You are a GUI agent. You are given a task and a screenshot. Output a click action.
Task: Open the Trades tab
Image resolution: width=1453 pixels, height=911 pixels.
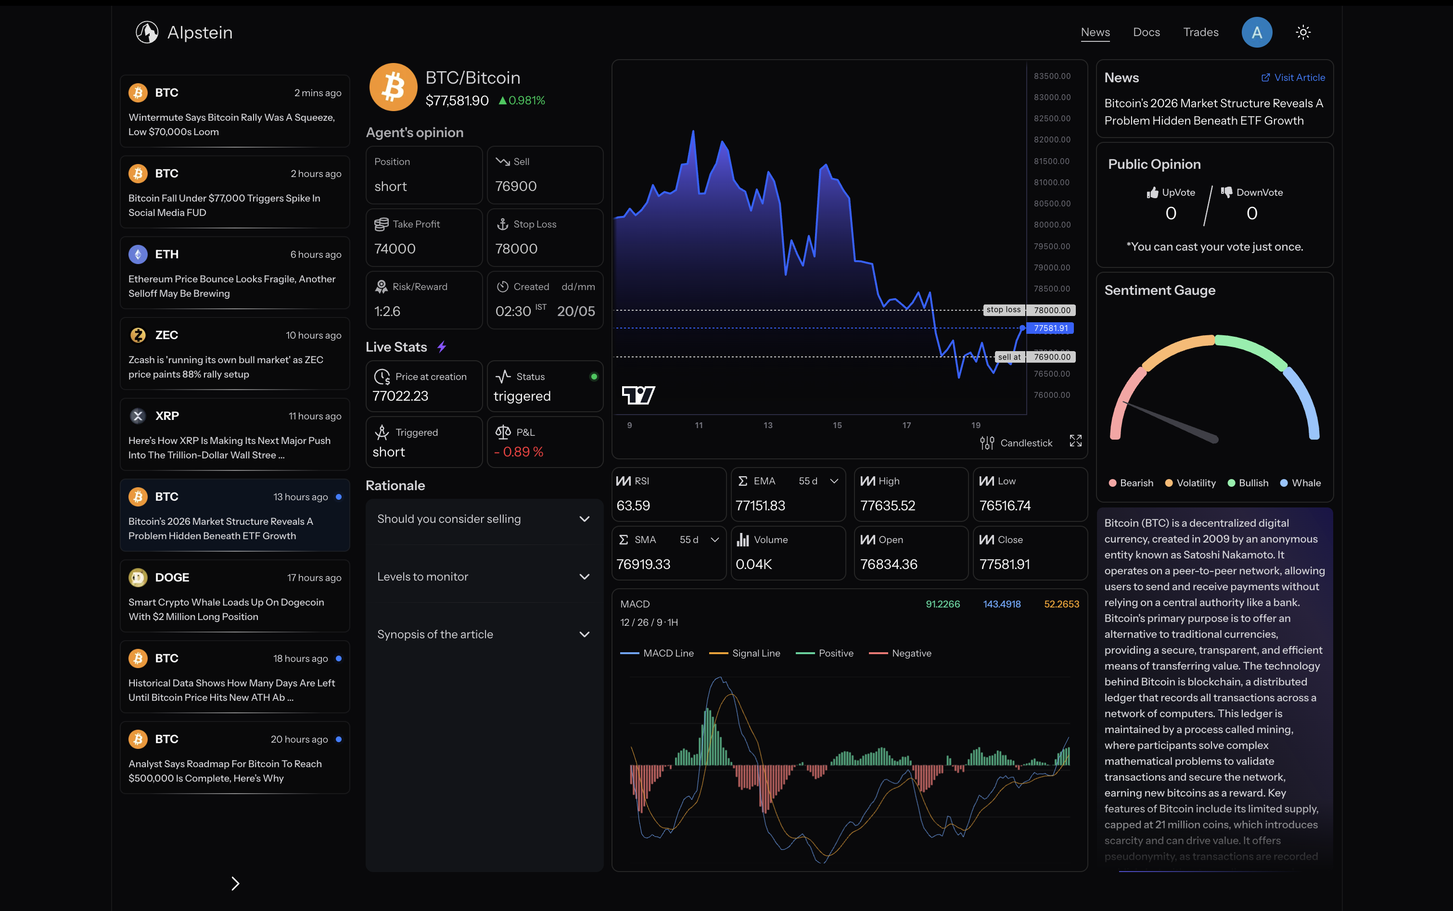click(1200, 32)
